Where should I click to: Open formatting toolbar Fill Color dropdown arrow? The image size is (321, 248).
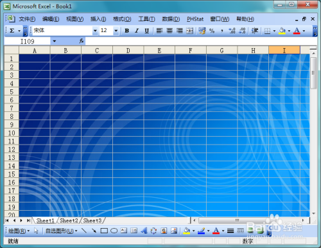[x=289, y=31]
